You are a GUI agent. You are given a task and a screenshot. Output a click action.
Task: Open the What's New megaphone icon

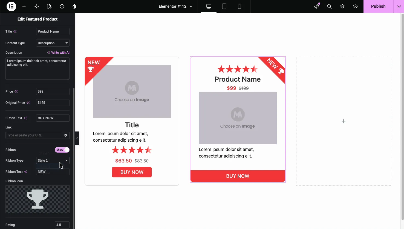click(x=317, y=6)
